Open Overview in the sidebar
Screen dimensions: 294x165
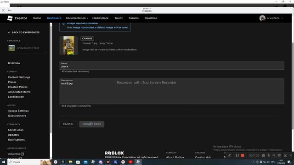pyautogui.click(x=14, y=63)
